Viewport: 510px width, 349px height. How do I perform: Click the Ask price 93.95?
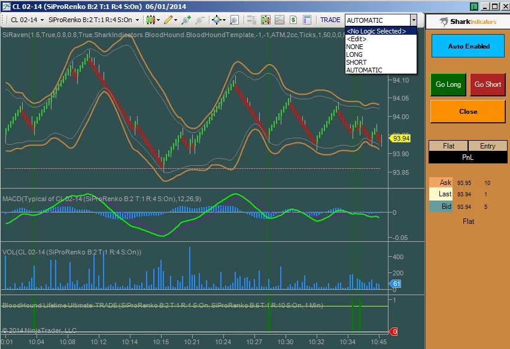pyautogui.click(x=464, y=183)
